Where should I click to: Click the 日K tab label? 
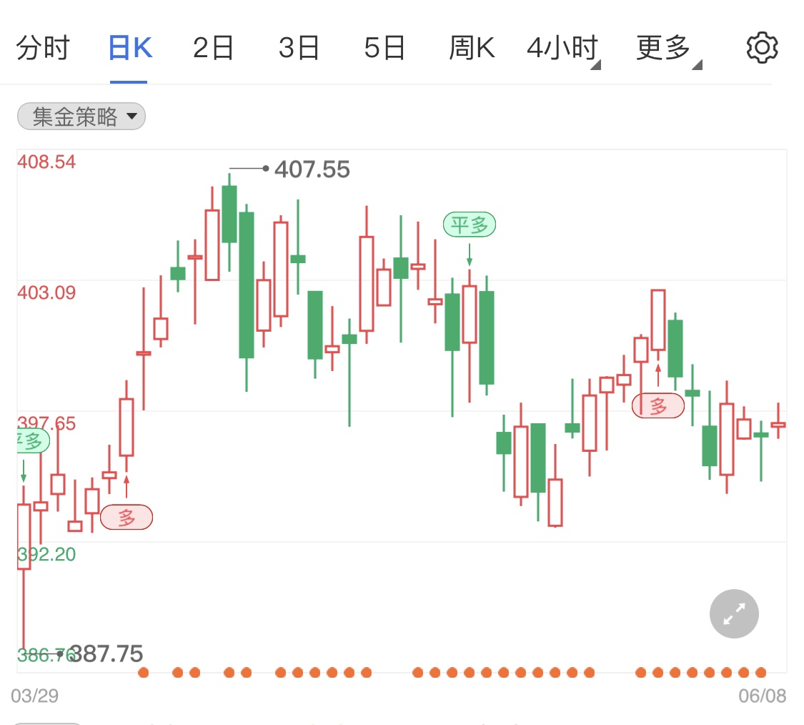[x=129, y=47]
